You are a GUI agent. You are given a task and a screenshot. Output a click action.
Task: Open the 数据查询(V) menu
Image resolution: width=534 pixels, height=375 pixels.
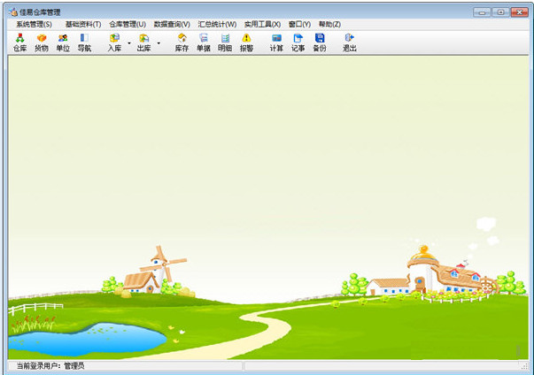coord(172,24)
